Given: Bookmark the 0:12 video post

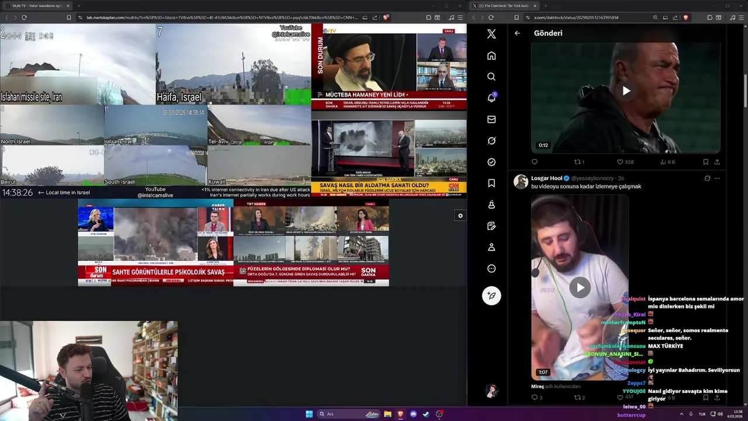Looking at the screenshot, I should (x=705, y=162).
